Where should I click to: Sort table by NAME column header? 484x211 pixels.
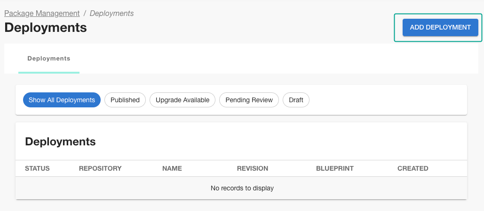[x=172, y=168]
